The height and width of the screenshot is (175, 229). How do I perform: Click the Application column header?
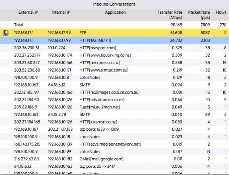[115, 12]
